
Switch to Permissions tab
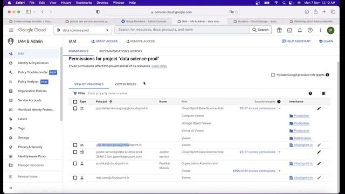tap(78, 51)
